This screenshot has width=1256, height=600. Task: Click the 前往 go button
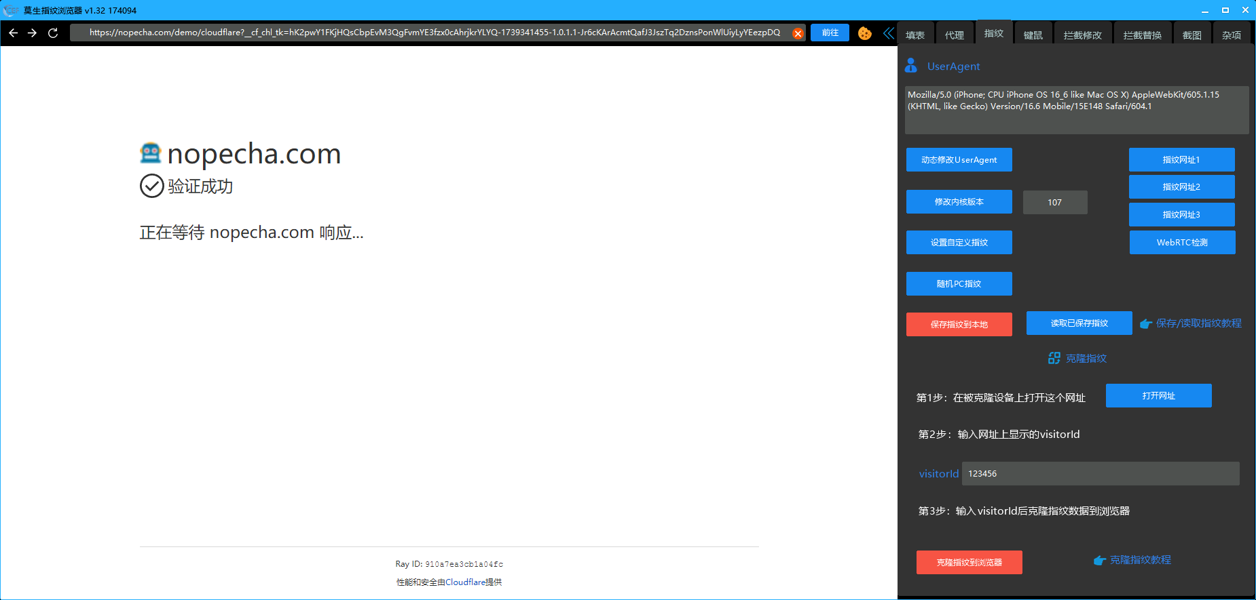pos(830,33)
